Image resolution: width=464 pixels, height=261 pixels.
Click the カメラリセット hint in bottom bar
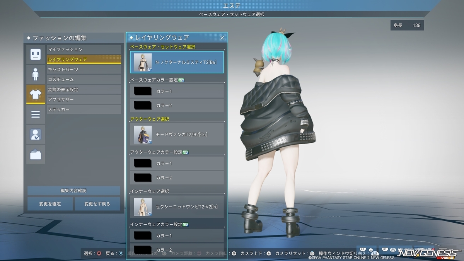[x=295, y=254]
